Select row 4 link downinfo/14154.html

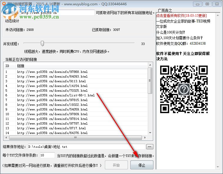point(76,86)
